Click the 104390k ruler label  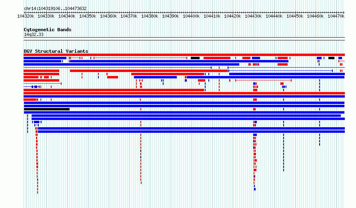coord(170,16)
